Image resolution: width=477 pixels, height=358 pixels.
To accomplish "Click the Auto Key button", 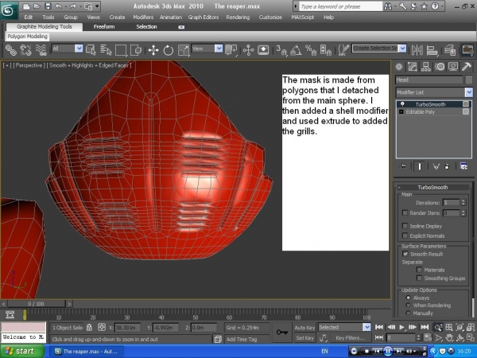I will (x=304, y=328).
